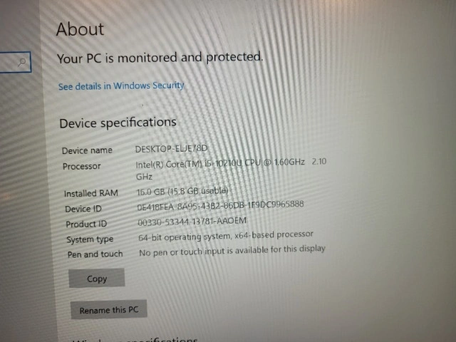Click Rename this PC button

click(x=109, y=310)
